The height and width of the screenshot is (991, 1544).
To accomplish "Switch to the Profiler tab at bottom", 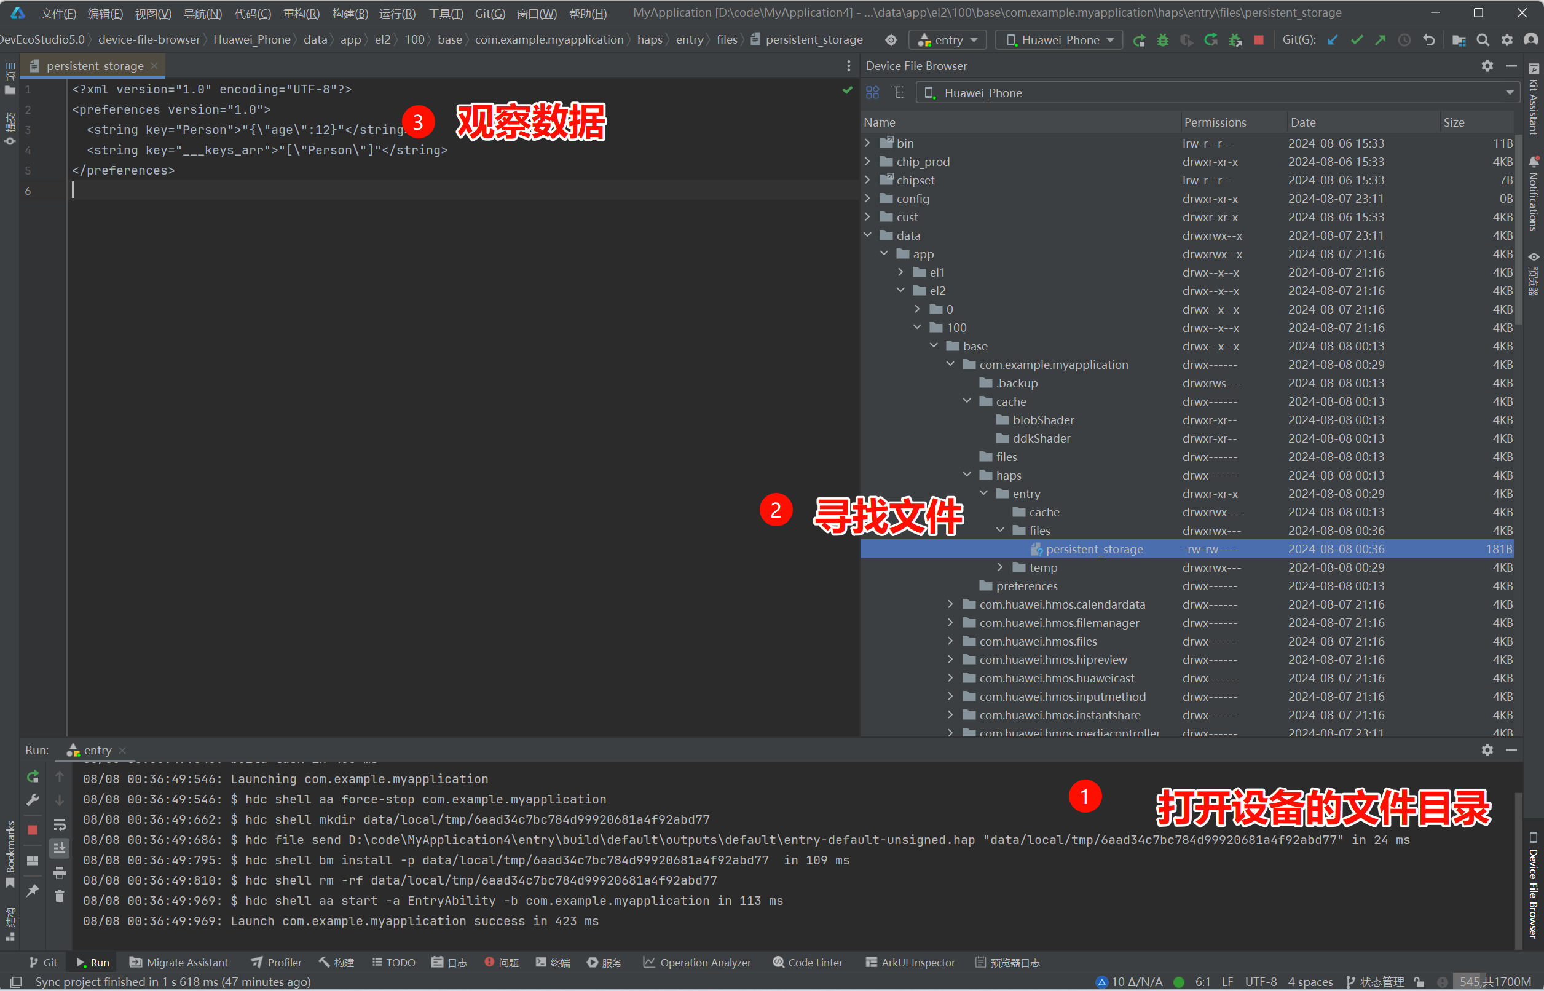I will [276, 962].
